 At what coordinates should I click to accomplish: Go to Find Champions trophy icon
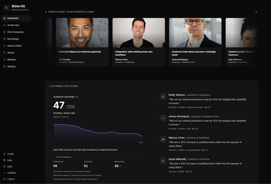(5, 32)
